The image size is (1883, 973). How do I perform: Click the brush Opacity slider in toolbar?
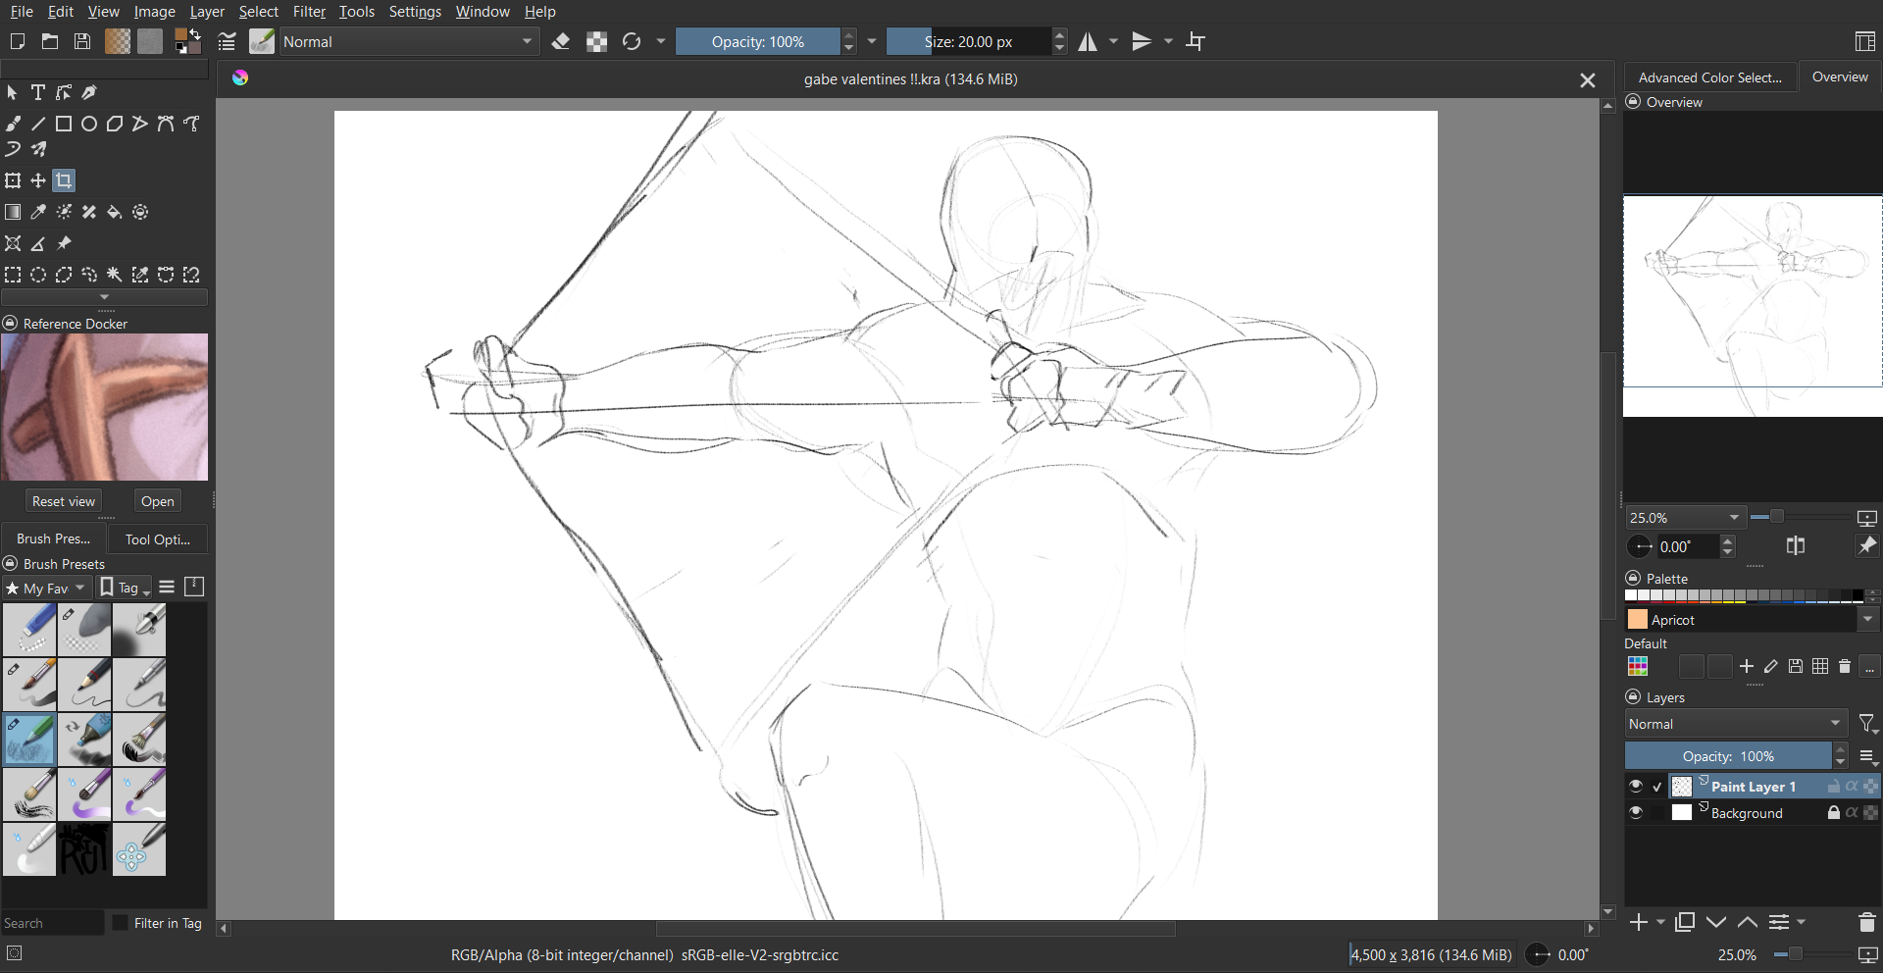[757, 41]
